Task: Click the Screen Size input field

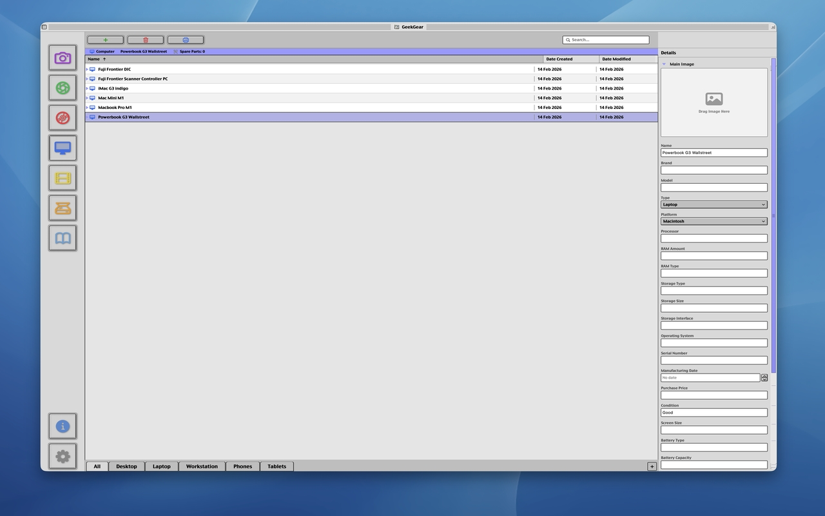Action: pos(714,430)
